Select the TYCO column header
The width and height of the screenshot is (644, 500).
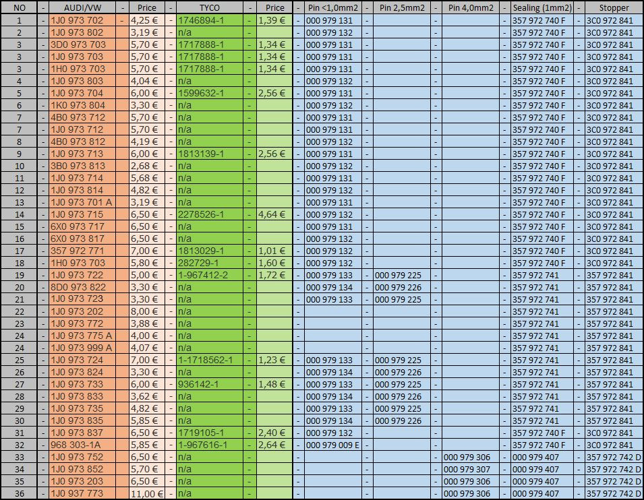click(x=209, y=8)
